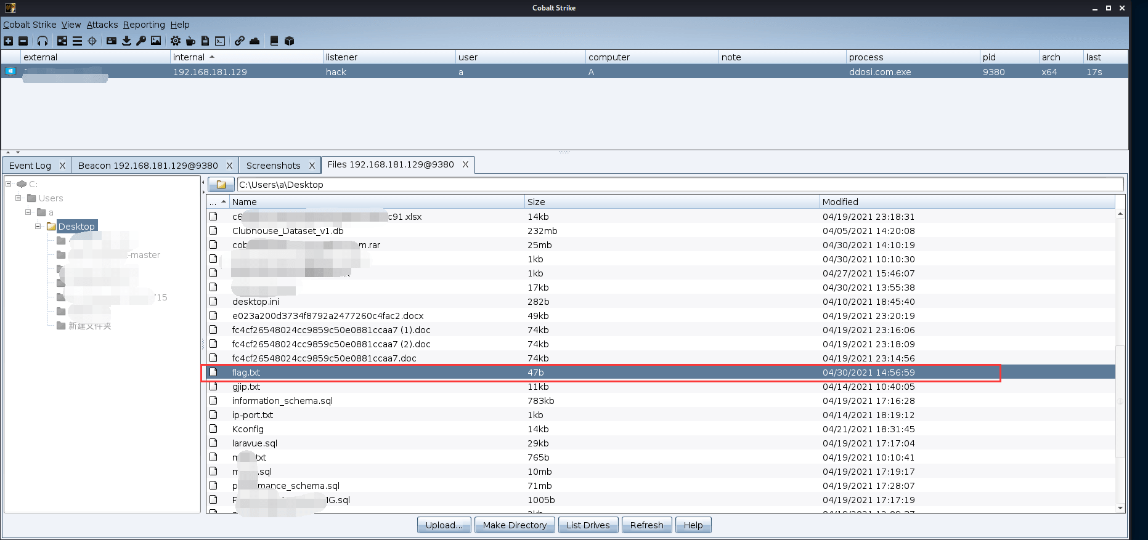Click the file icon of desktop.ini
The height and width of the screenshot is (540, 1148).
(x=213, y=301)
